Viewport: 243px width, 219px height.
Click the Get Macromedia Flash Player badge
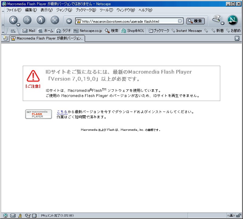pos(39,114)
